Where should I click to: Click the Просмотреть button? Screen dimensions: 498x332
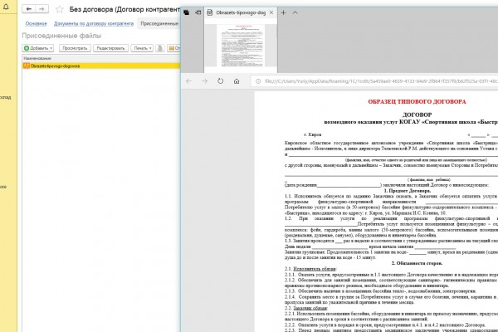pos(75,48)
